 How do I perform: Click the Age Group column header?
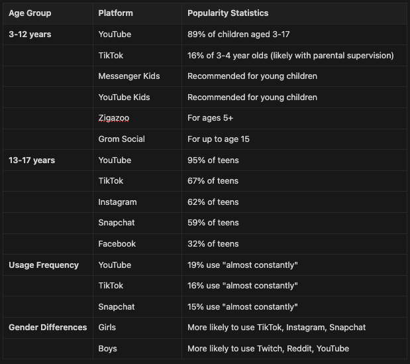(30, 13)
